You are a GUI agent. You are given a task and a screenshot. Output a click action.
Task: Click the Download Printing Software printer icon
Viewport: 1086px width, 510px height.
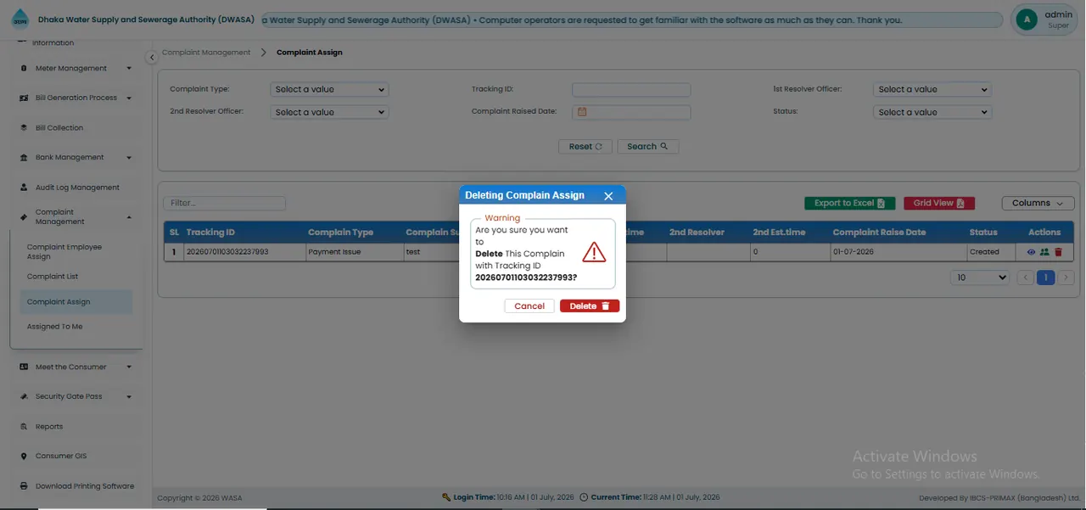pos(24,486)
